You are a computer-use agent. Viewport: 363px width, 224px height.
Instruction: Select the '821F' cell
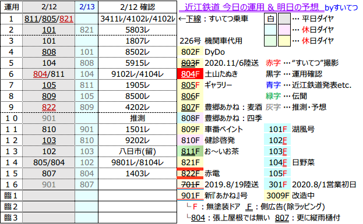point(191,162)
